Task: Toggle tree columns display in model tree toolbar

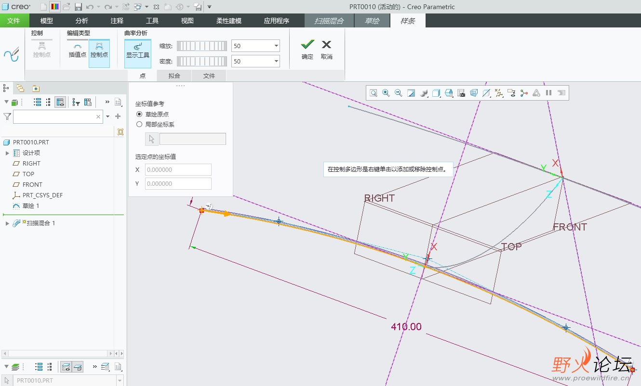Action: (60, 102)
